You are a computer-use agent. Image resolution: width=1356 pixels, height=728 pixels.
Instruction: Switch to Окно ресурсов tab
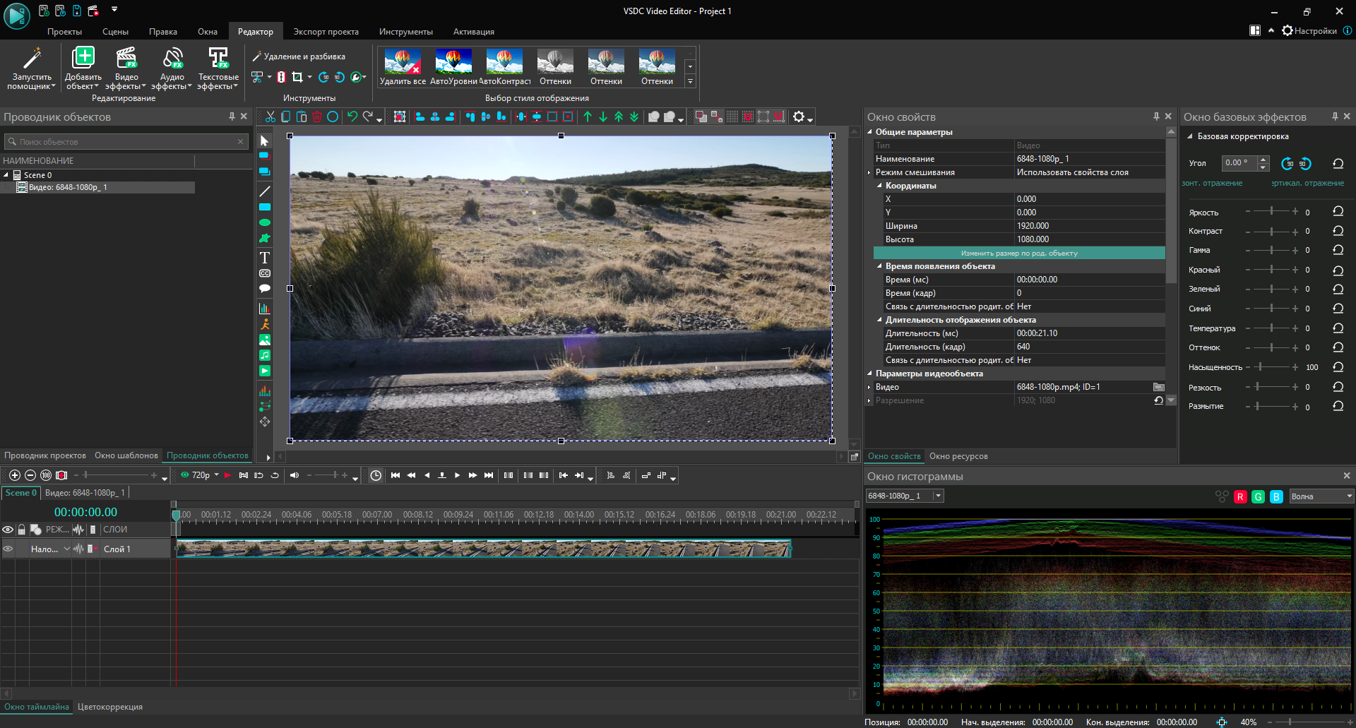coord(958,456)
